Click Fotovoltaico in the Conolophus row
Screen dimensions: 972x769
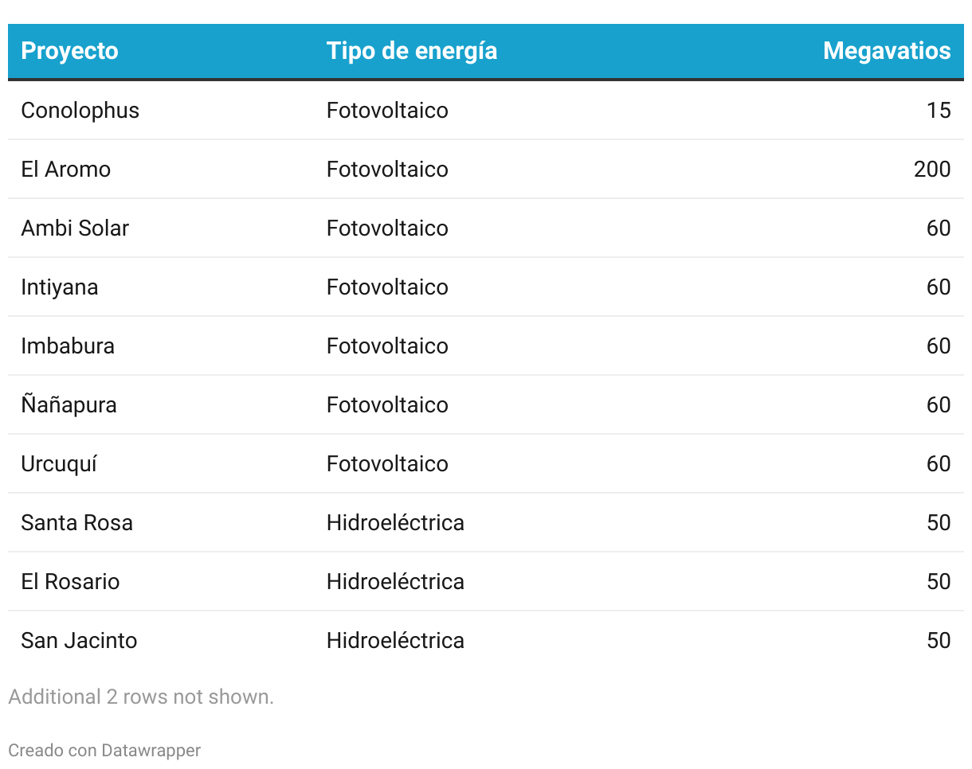pyautogui.click(x=387, y=110)
